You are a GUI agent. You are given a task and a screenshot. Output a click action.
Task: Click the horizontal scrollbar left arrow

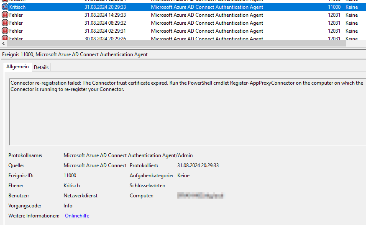[x=3, y=43]
